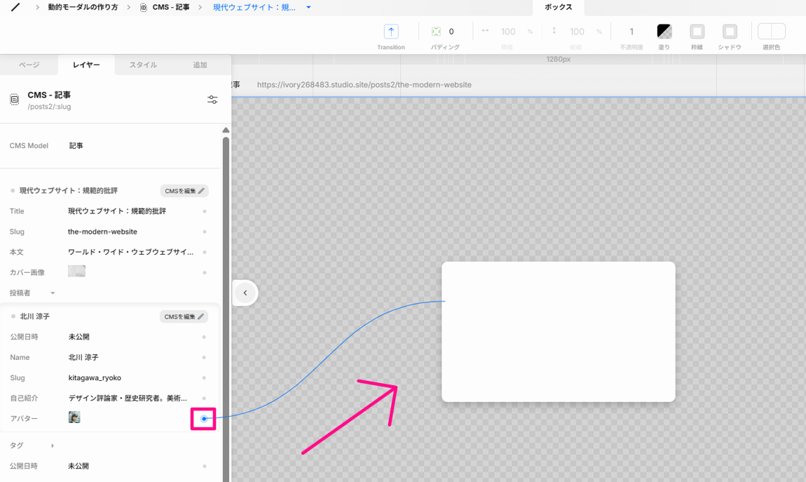Click CMS icon in breadcrumb
Image resolution: width=806 pixels, height=482 pixels.
coord(144,7)
